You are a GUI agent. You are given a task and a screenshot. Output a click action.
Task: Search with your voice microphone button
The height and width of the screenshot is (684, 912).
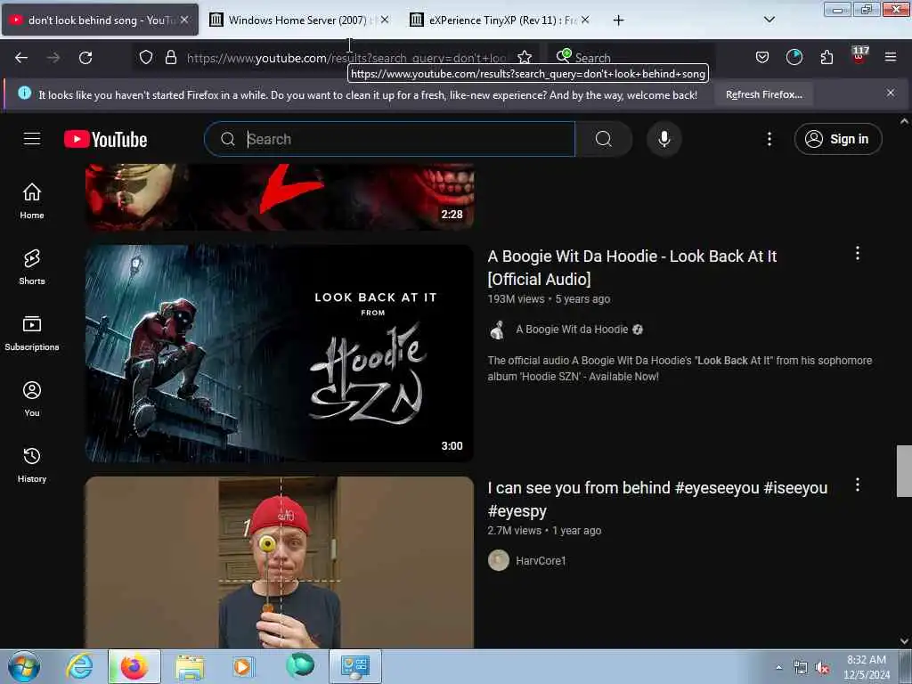[664, 139]
